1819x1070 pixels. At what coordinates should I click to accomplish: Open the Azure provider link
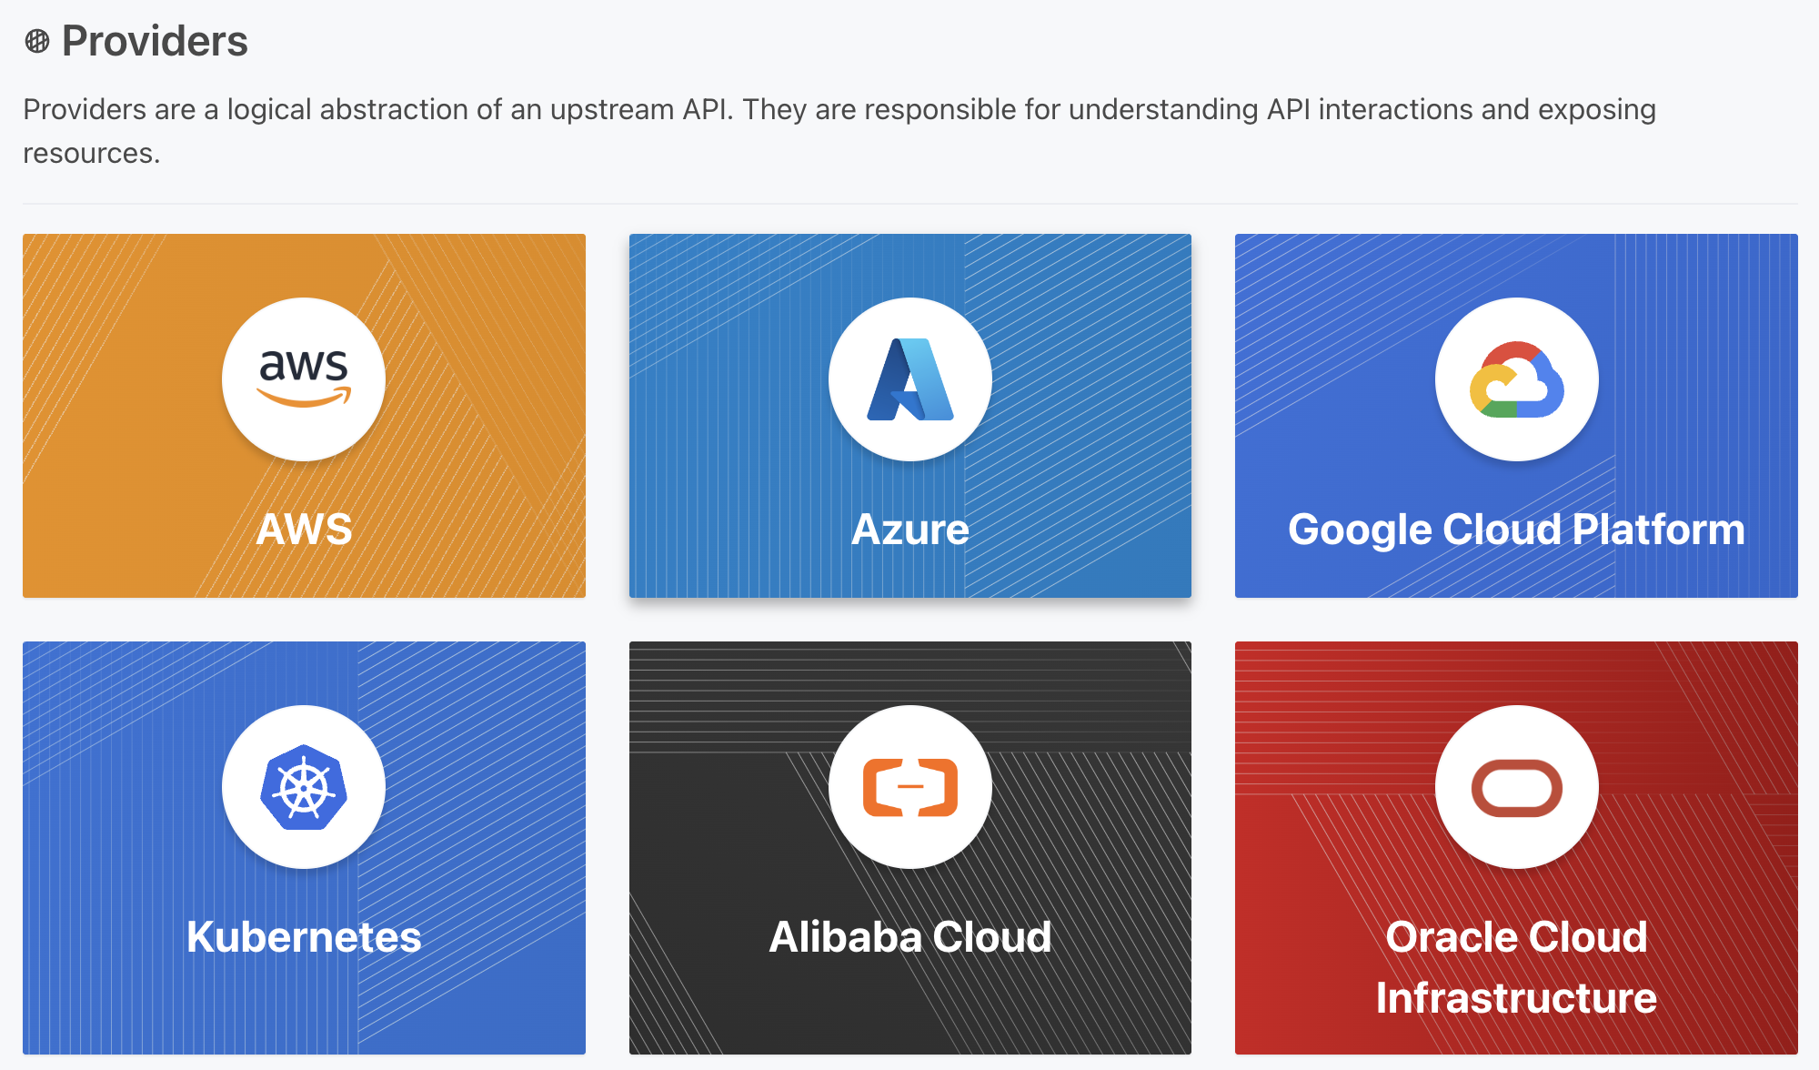(909, 530)
